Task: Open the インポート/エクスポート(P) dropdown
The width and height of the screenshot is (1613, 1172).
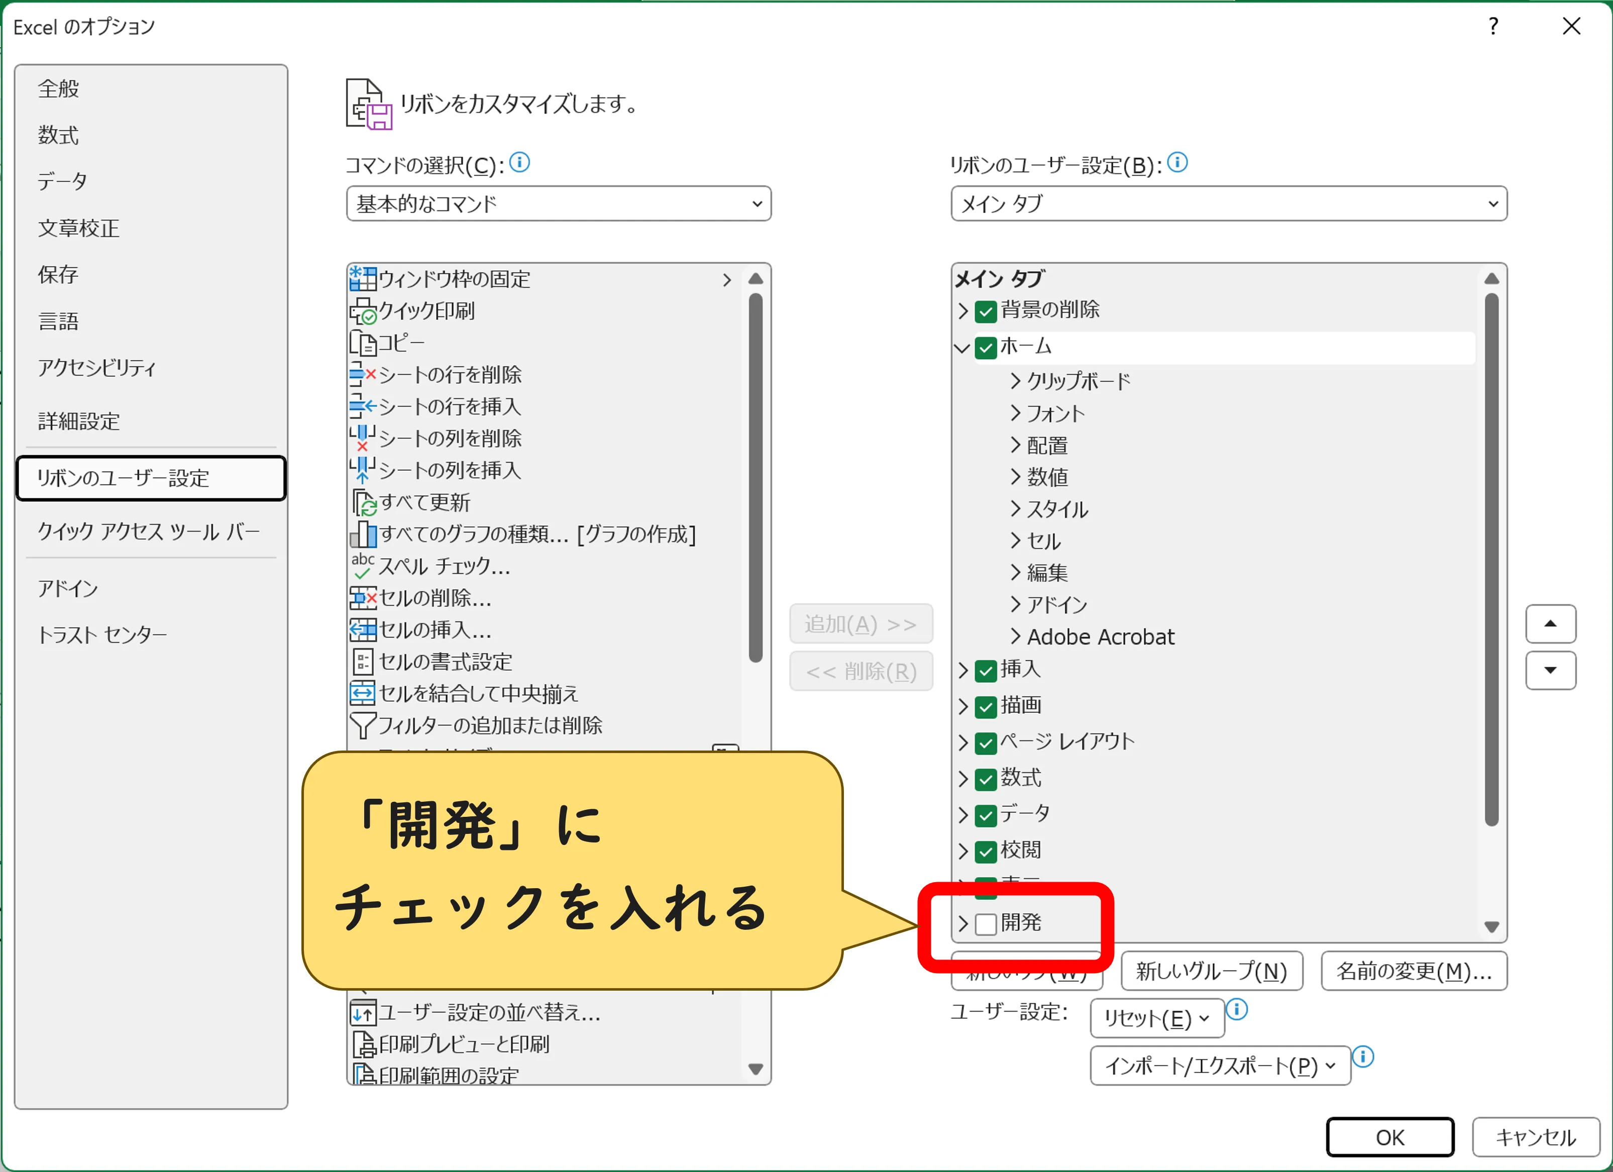Action: (x=1220, y=1066)
